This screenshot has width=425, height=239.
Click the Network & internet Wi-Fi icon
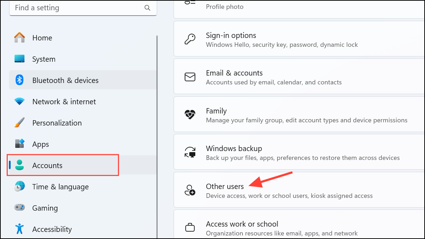pyautogui.click(x=19, y=101)
